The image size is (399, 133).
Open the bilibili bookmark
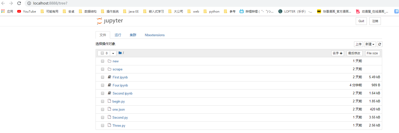[x=256, y=11]
